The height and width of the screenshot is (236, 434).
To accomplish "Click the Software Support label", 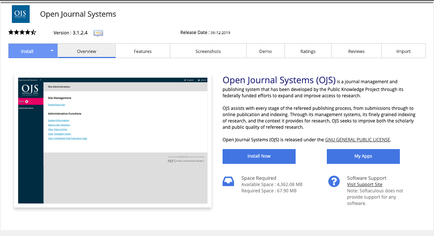I will pyautogui.click(x=366, y=178).
